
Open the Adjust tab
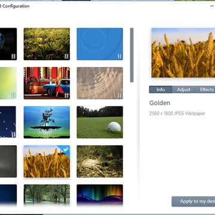coord(184,90)
